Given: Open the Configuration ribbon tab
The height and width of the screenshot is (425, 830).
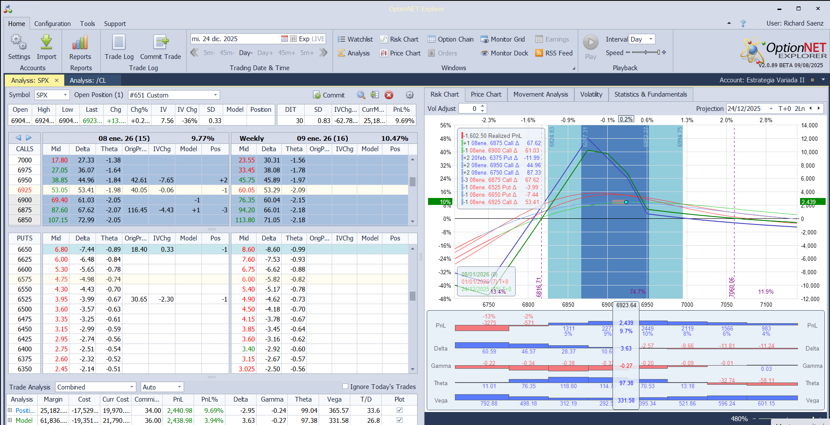Looking at the screenshot, I should [x=52, y=24].
